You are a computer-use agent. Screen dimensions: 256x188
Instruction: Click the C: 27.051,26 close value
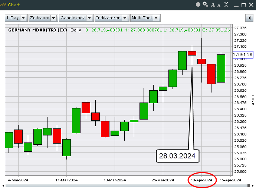[x=216, y=30]
